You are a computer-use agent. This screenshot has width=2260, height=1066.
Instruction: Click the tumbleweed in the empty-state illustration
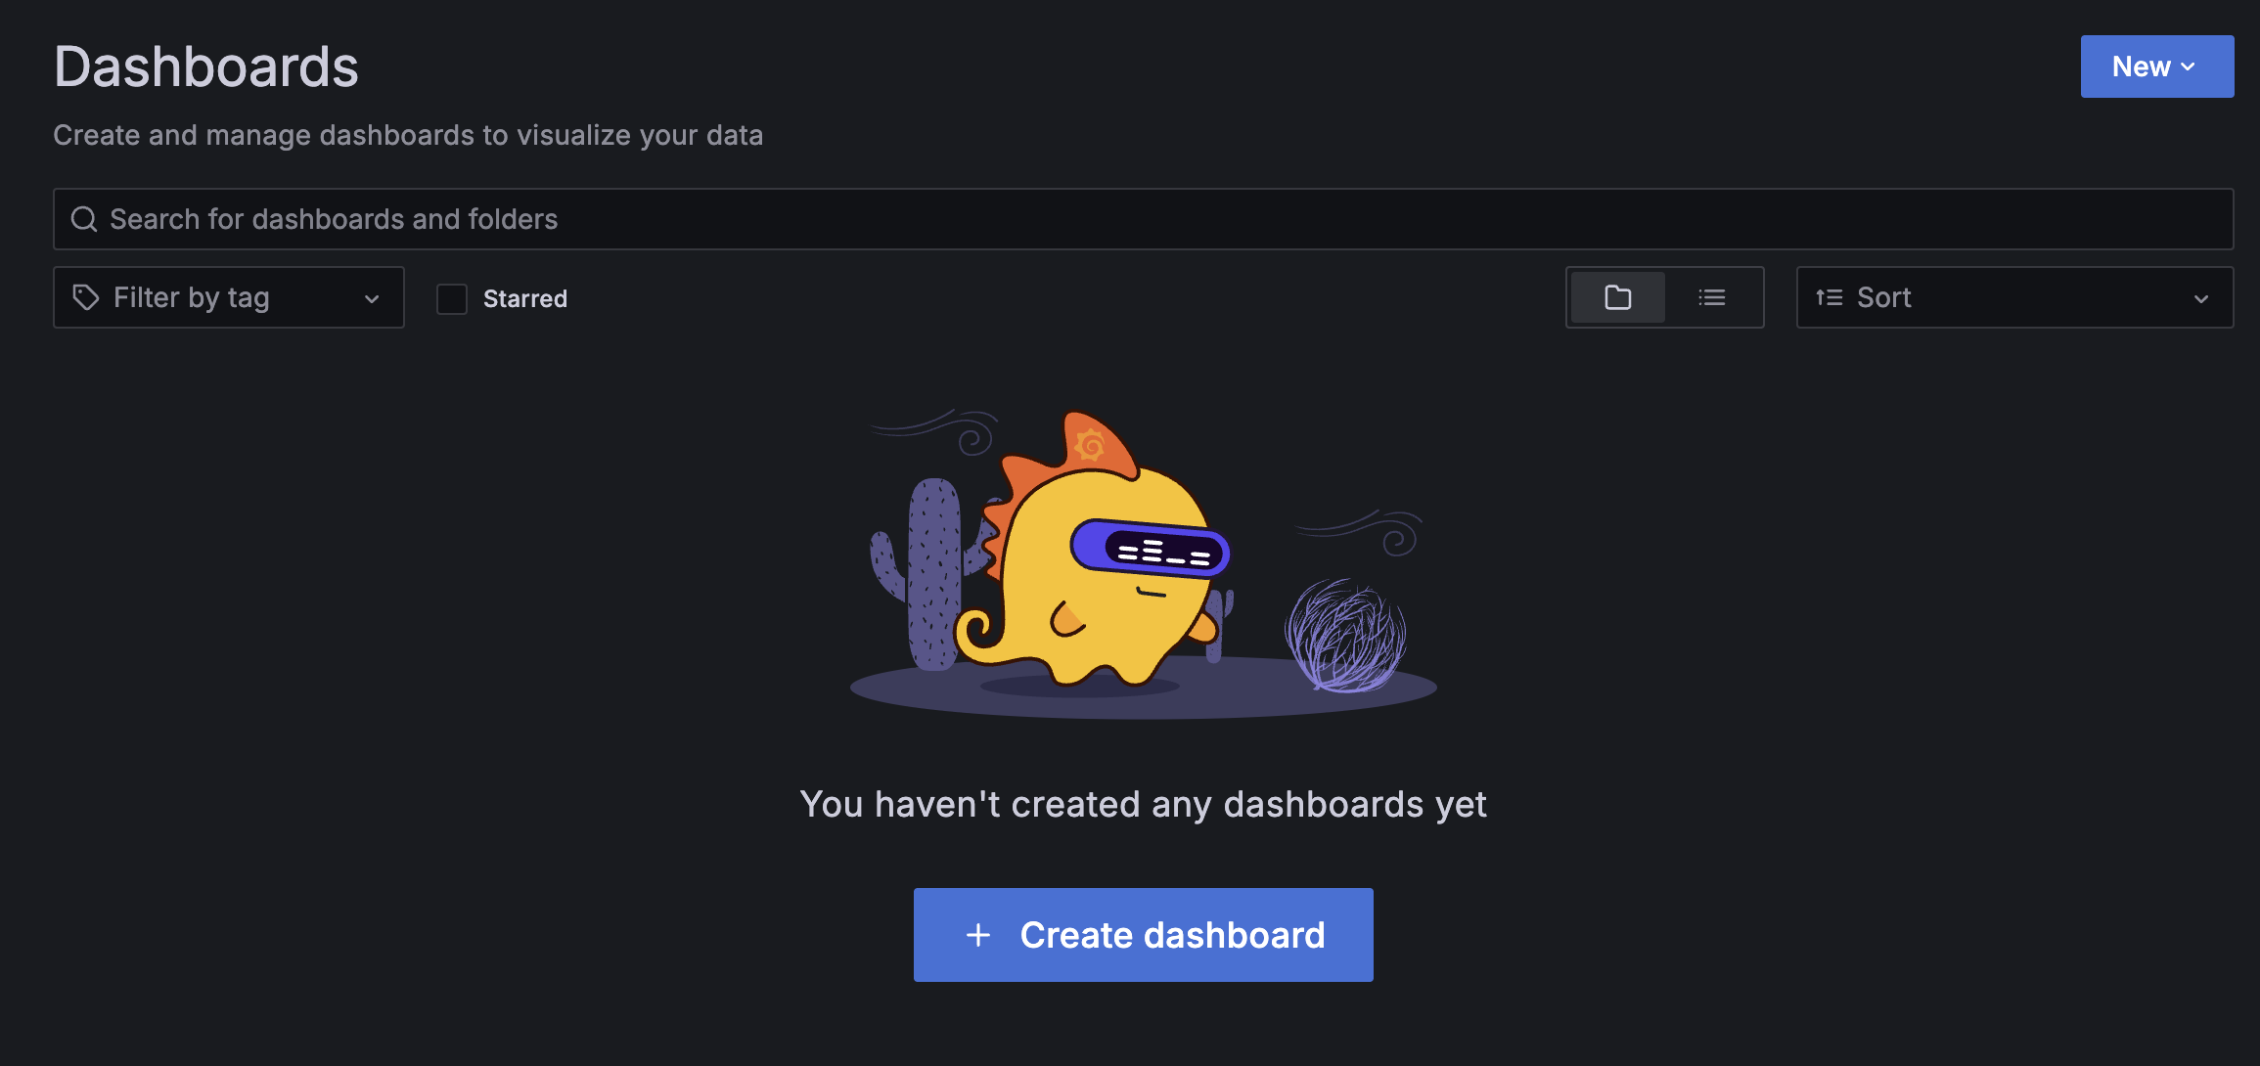point(1346,636)
